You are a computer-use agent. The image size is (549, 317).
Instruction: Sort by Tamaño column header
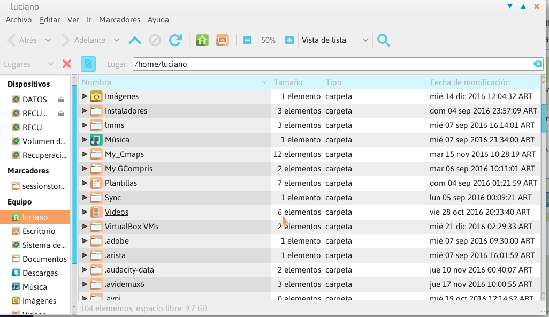pyautogui.click(x=297, y=82)
